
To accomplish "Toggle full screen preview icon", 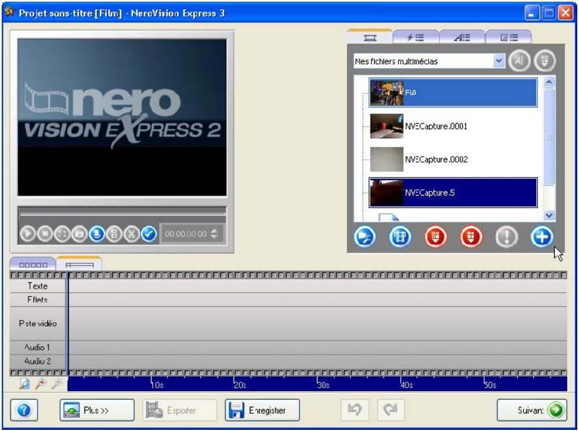I will [62, 234].
